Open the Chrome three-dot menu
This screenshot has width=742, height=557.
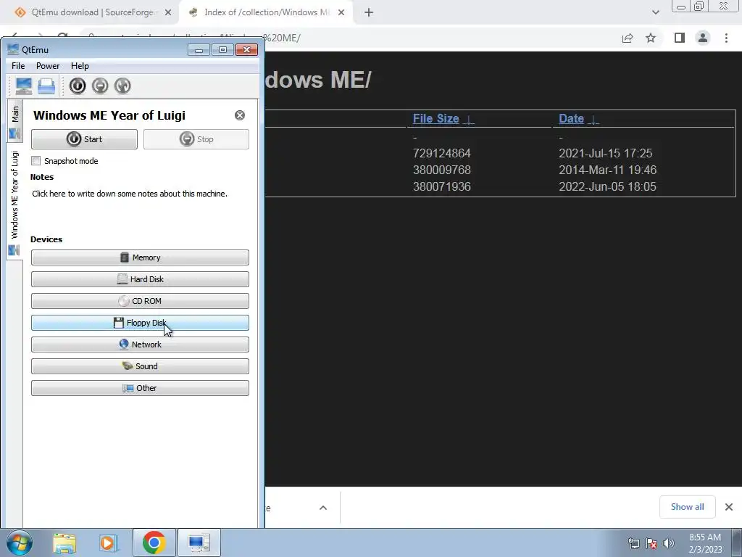pyautogui.click(x=726, y=38)
